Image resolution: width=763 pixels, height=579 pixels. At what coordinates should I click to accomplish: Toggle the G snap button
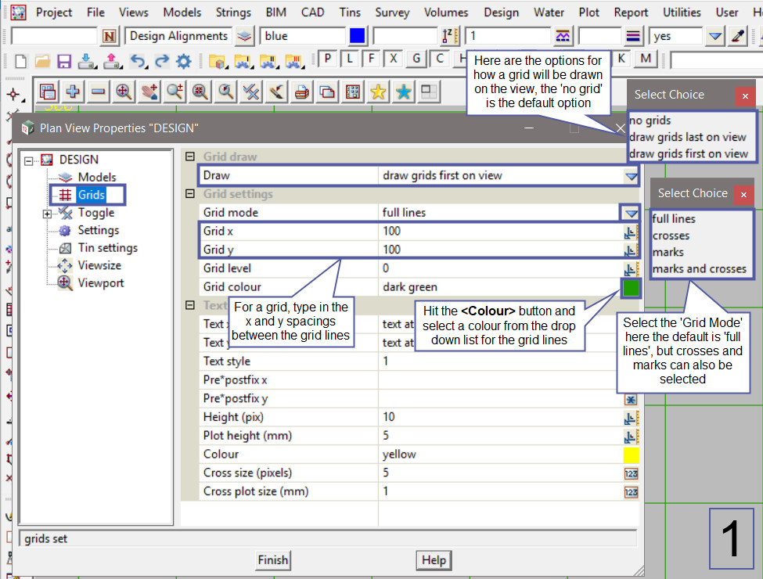(x=416, y=59)
